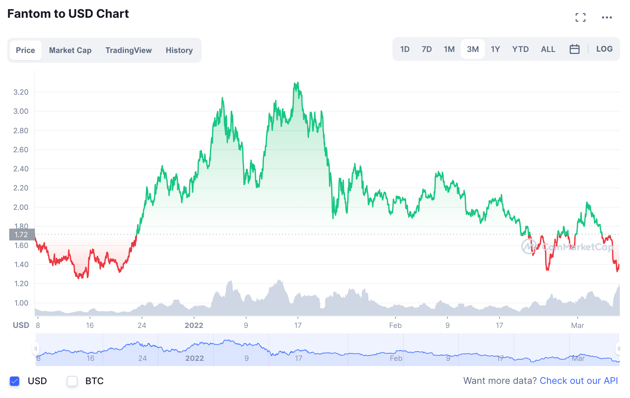Select the YTD range
630x398 pixels.
[x=520, y=49]
